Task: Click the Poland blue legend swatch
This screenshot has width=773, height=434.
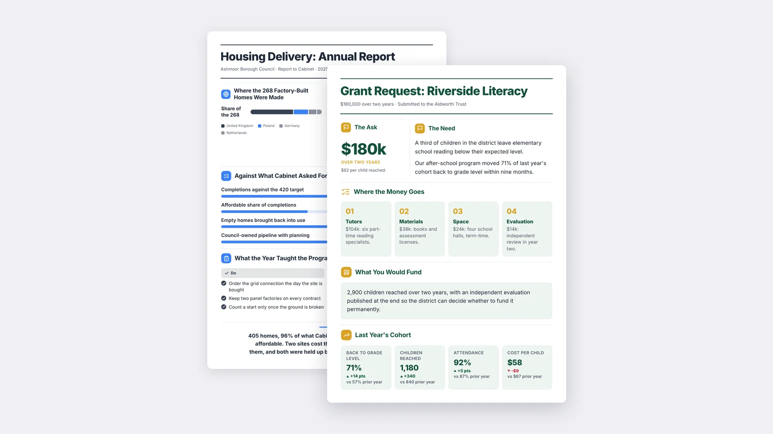Action: click(x=259, y=126)
